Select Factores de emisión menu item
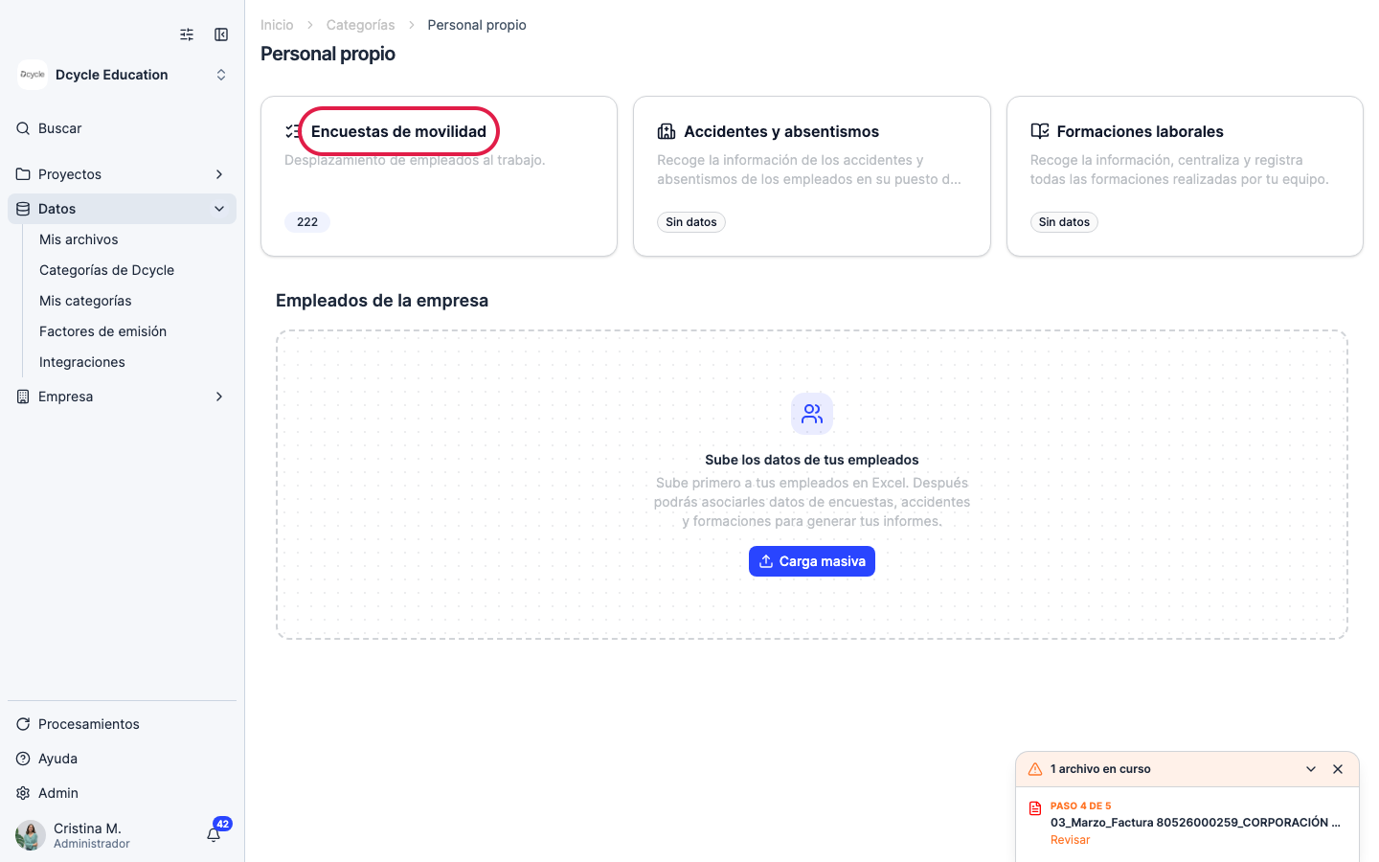 click(x=102, y=331)
